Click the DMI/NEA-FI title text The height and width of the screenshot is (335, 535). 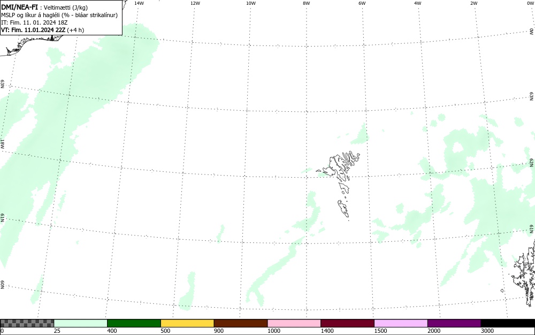point(19,7)
